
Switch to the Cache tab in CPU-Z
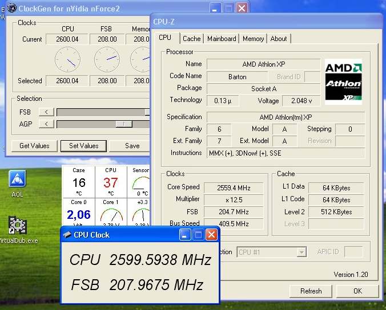click(191, 39)
